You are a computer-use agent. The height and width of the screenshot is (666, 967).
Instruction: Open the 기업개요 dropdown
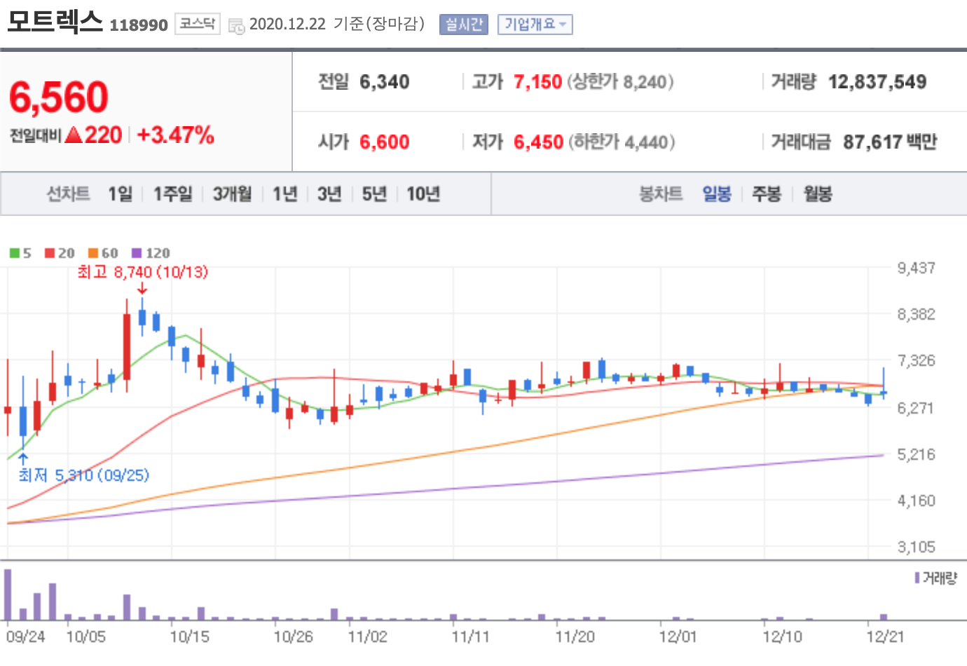click(x=535, y=25)
